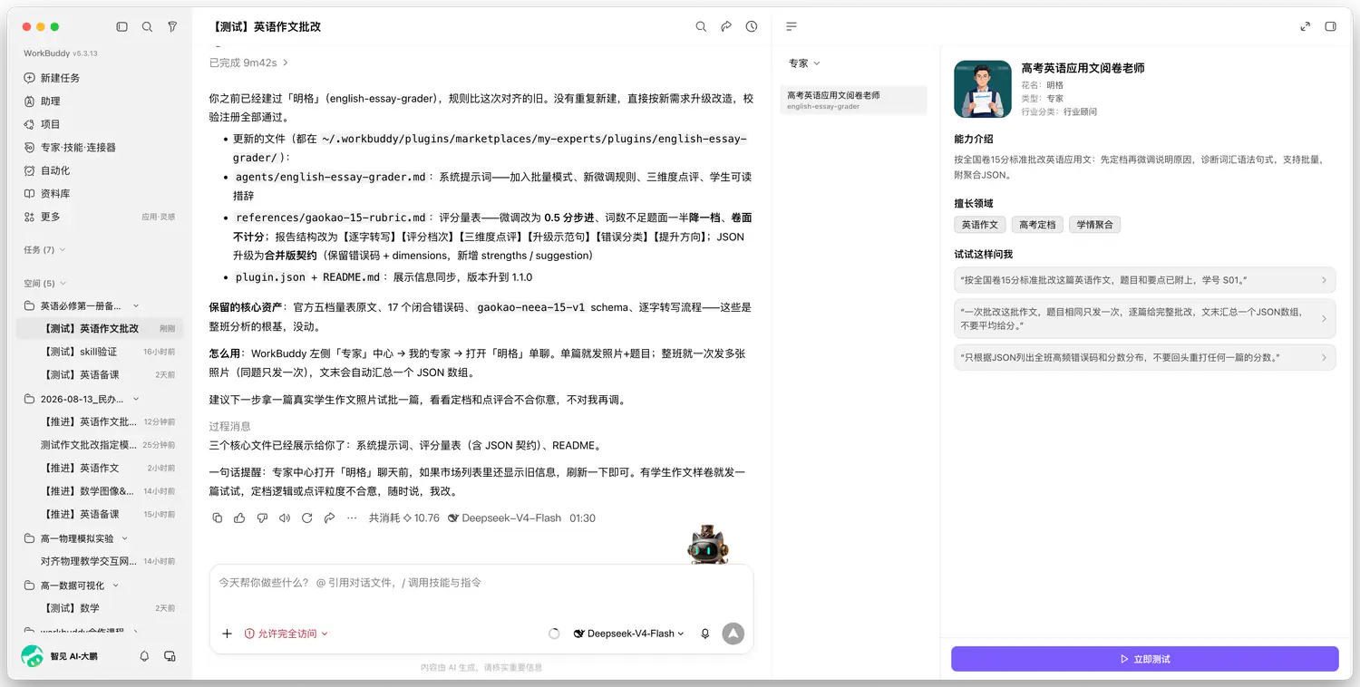1360x687 pixels.
Task: Start voice input with the microphone
Action: pos(704,634)
